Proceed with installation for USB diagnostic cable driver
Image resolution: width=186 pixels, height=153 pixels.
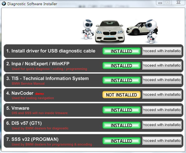[x=162, y=51]
